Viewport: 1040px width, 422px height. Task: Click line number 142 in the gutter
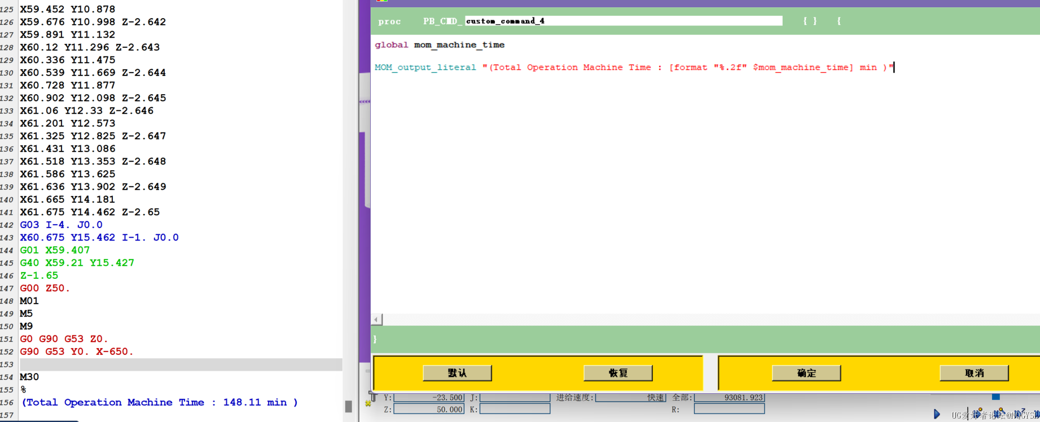point(7,225)
